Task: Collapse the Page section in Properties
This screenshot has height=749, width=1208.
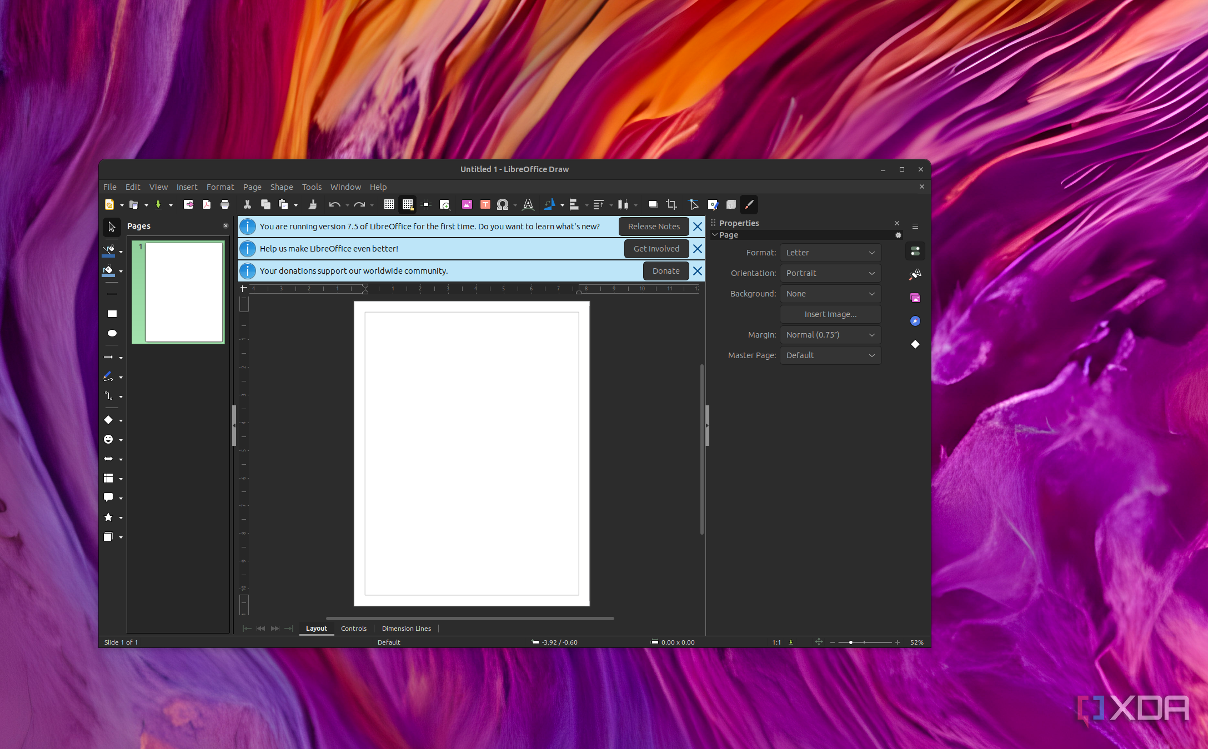Action: [x=715, y=235]
